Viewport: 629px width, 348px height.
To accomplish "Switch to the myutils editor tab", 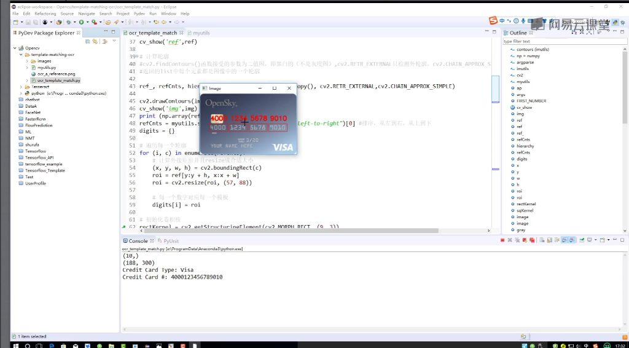I will (x=201, y=33).
